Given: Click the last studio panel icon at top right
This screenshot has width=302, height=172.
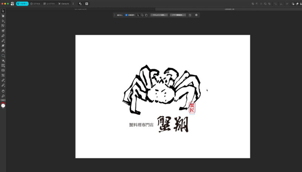Looking at the screenshot, I should [301, 4].
